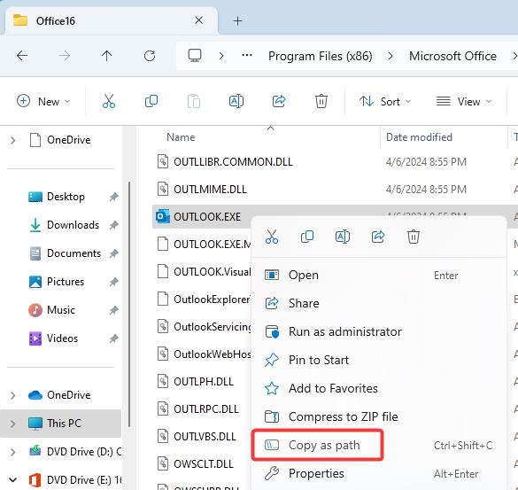Click the OUTLOOK.EXE application icon

click(x=163, y=216)
